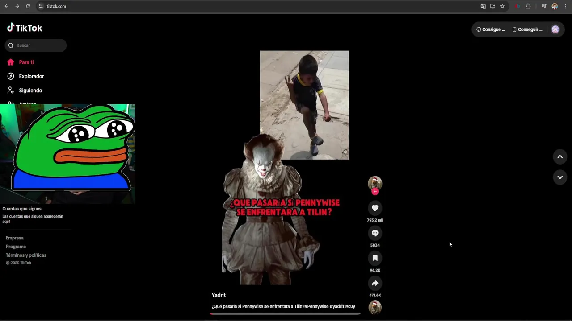Screen dimensions: 572x321
Task: Go back in browser history
Action: pyautogui.click(x=6, y=6)
